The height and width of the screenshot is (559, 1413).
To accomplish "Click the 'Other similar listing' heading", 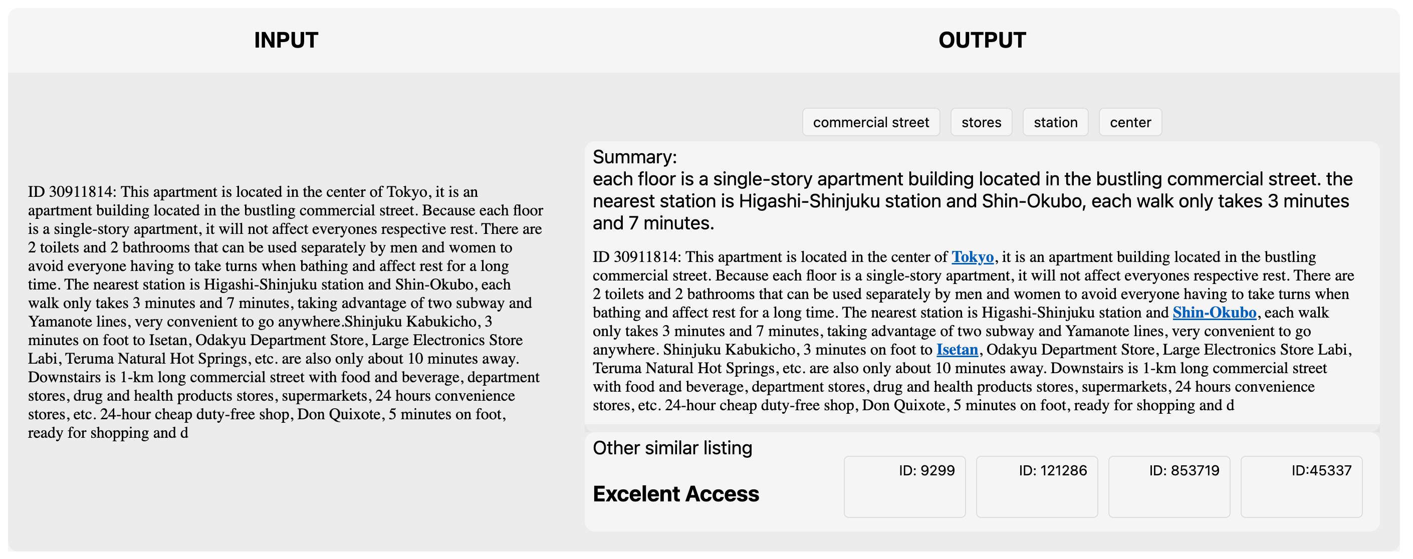I will (x=672, y=448).
